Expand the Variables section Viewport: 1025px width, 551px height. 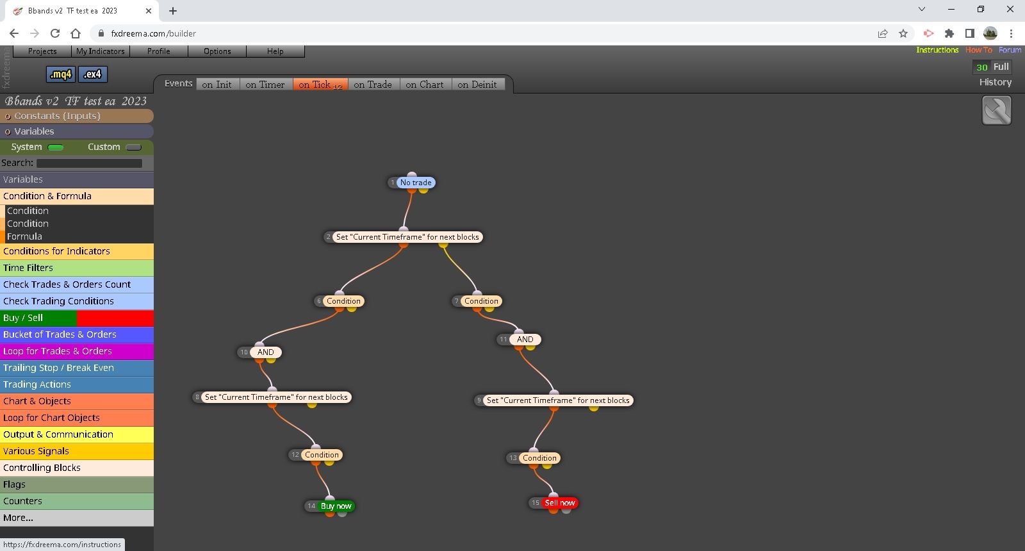77,131
